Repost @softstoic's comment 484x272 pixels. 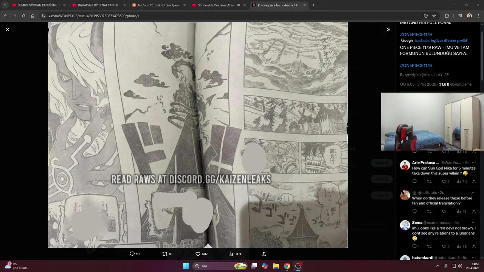click(429, 212)
